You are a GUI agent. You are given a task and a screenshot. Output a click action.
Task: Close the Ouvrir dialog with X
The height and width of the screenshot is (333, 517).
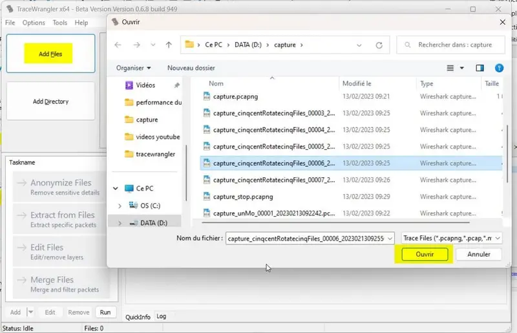[x=503, y=22]
